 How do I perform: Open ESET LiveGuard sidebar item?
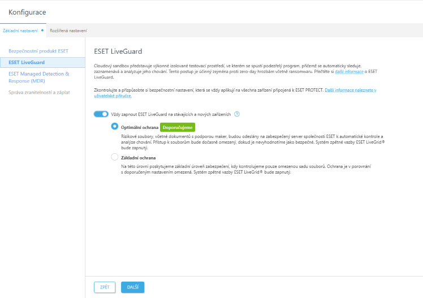[x=42, y=62]
